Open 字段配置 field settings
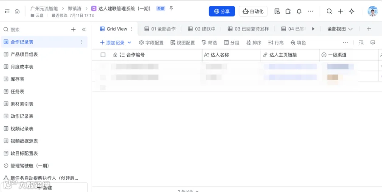382x192 pixels. pos(151,42)
